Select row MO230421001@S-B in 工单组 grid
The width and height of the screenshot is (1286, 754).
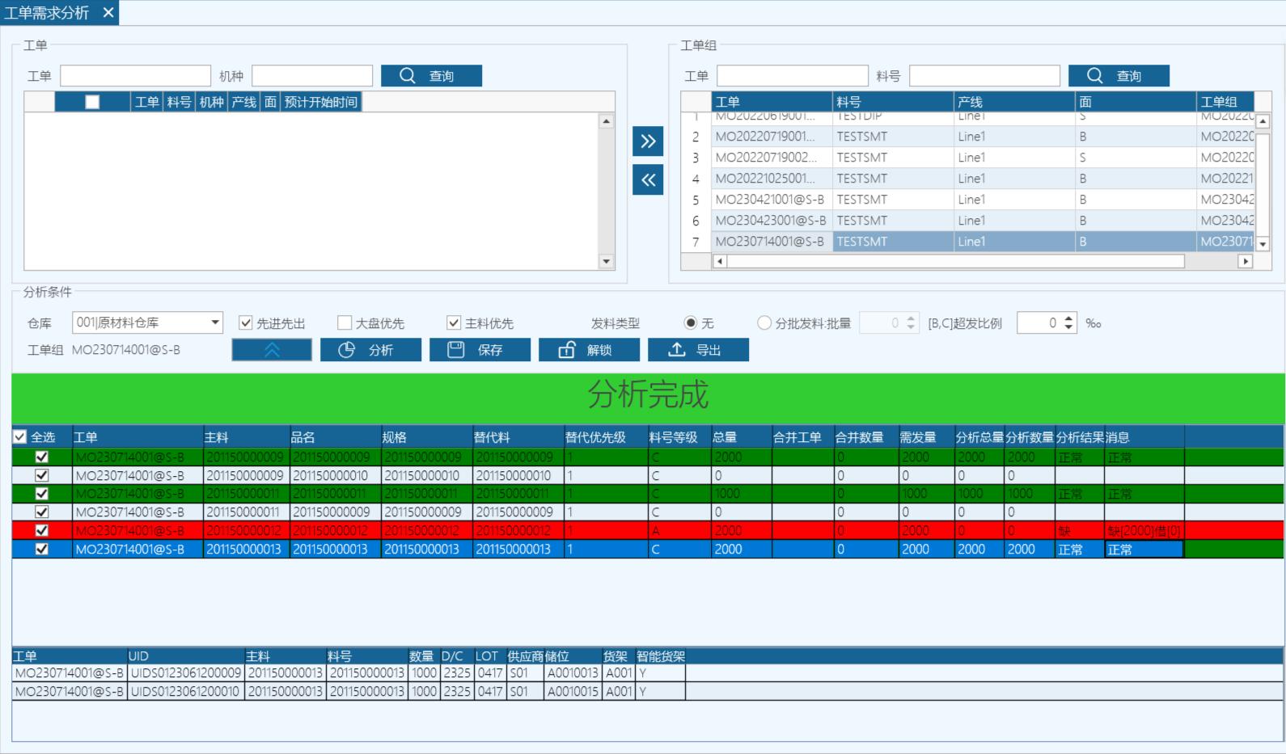(x=967, y=200)
